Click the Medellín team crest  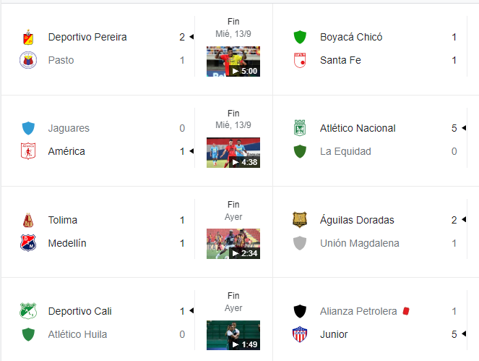[x=28, y=243]
